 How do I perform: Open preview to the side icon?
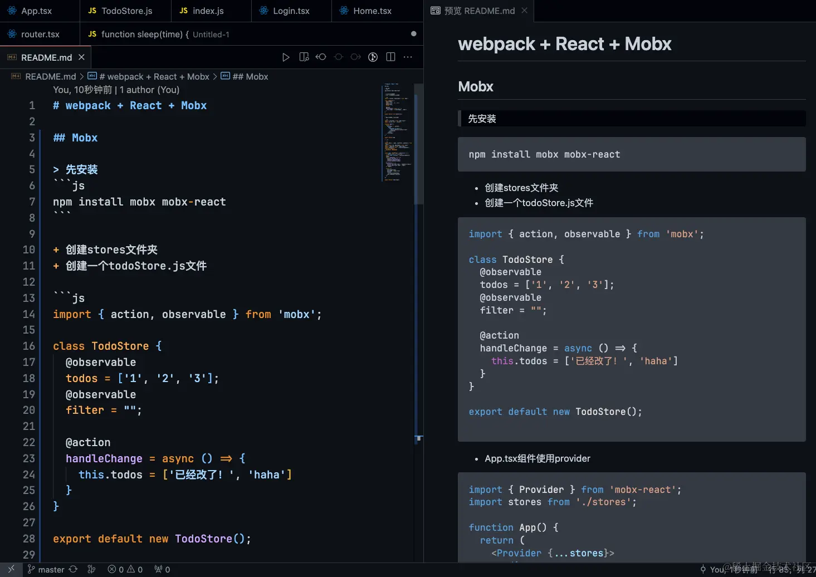(304, 57)
